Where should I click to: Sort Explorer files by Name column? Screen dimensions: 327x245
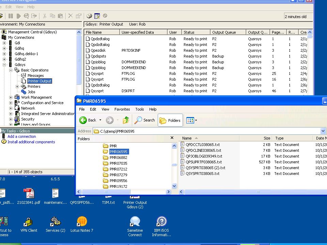point(209,138)
